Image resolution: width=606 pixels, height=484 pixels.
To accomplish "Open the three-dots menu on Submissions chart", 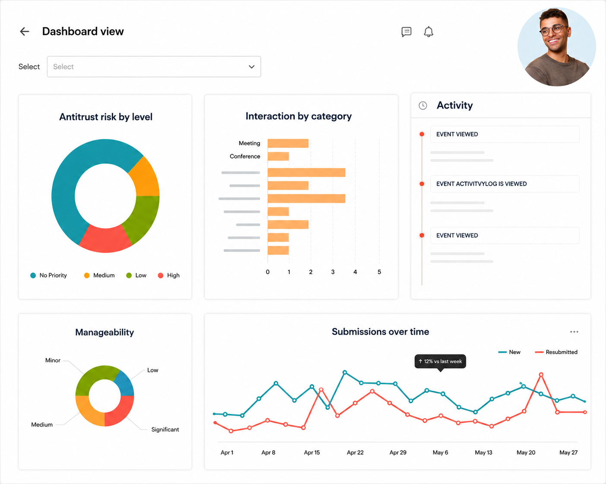I will 574,332.
